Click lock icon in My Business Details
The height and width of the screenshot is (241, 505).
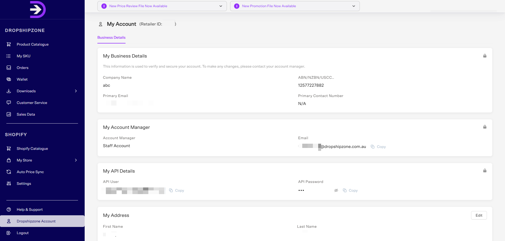click(x=485, y=56)
